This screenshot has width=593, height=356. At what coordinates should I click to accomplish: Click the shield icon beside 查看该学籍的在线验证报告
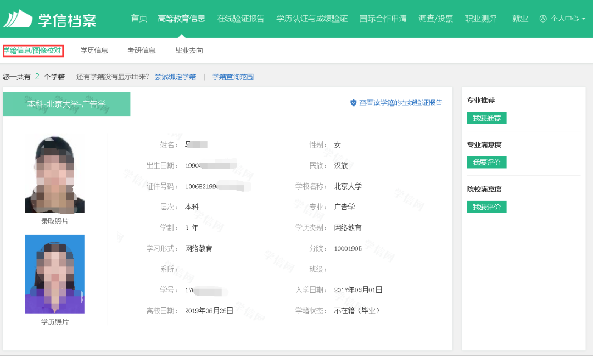point(353,103)
